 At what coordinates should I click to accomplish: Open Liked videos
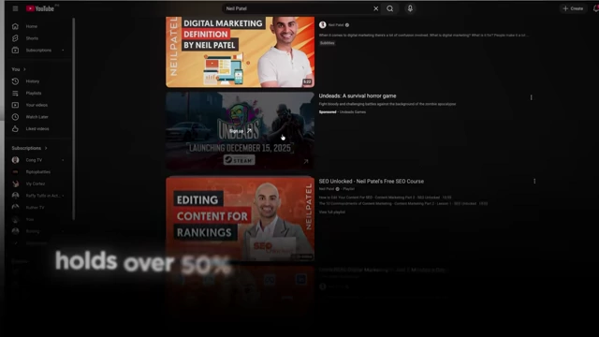point(38,129)
